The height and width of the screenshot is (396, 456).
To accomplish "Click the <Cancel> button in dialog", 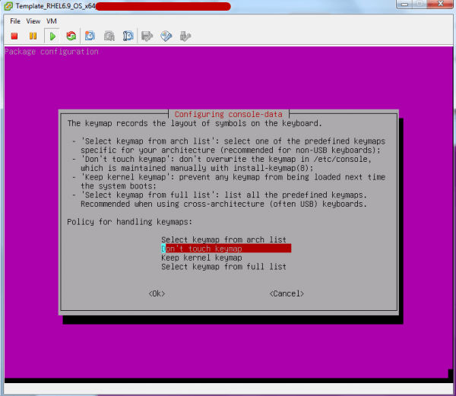I will click(x=287, y=293).
